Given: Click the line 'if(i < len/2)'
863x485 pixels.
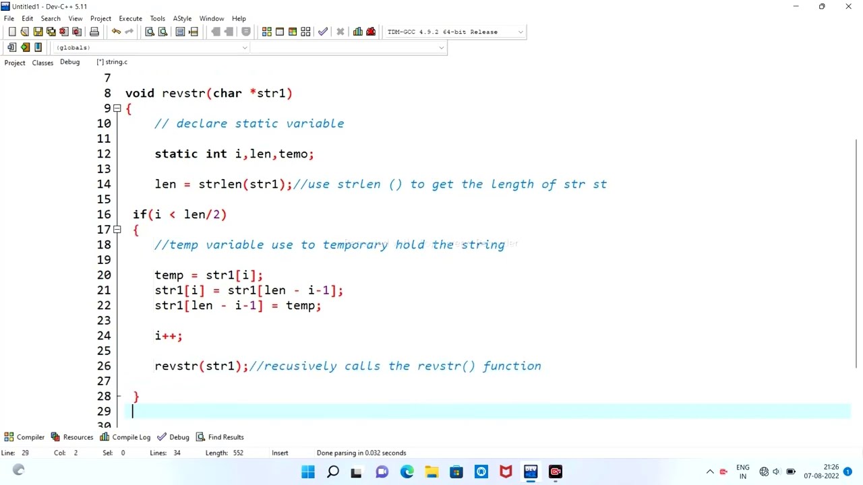Looking at the screenshot, I should (x=179, y=215).
